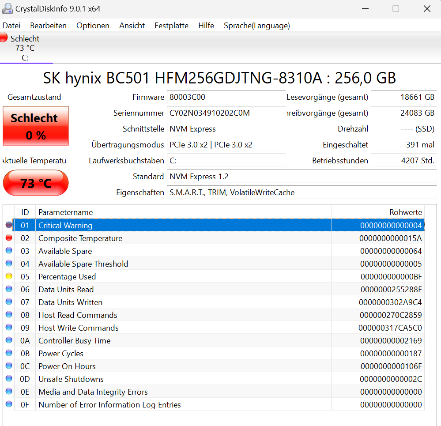Select the Unsafe Shutdowns parameter name
Screen dimensions: 441x426
(71, 379)
